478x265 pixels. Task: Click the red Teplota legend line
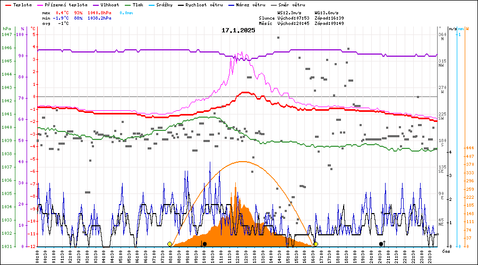click(x=9, y=5)
